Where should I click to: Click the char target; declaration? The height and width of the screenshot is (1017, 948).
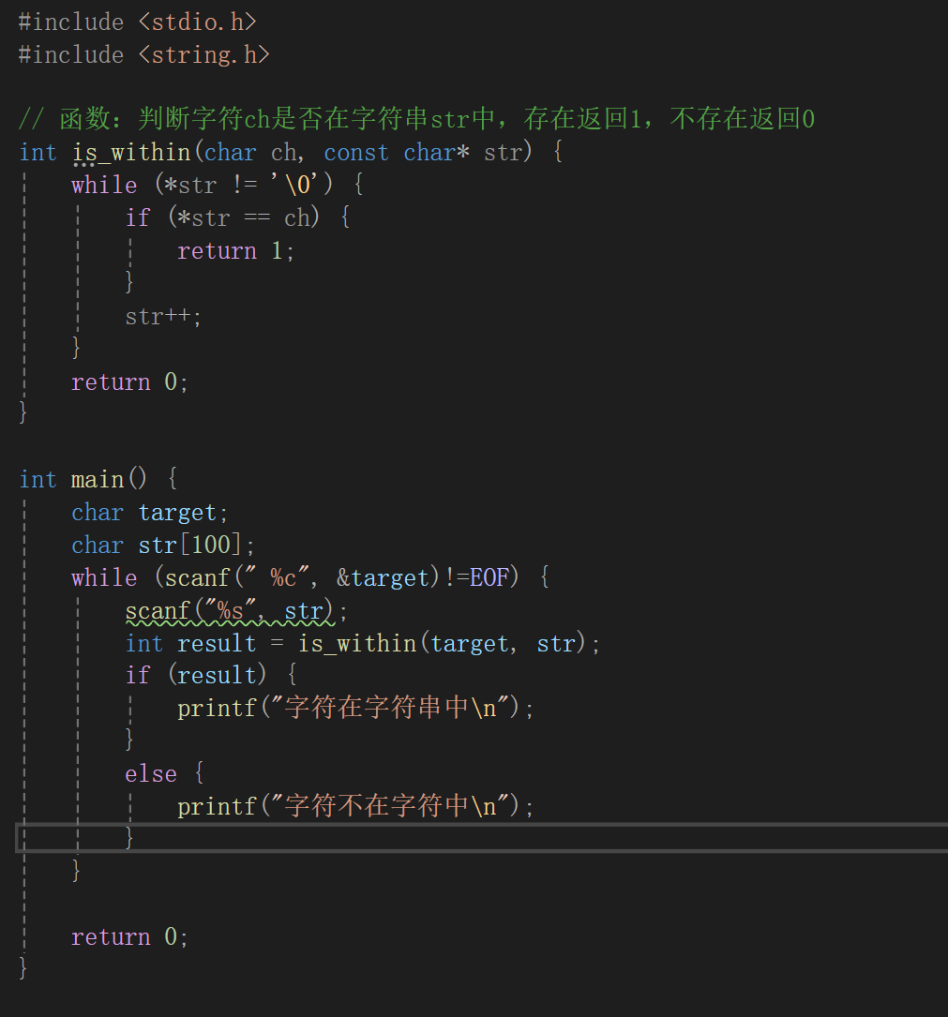150,513
